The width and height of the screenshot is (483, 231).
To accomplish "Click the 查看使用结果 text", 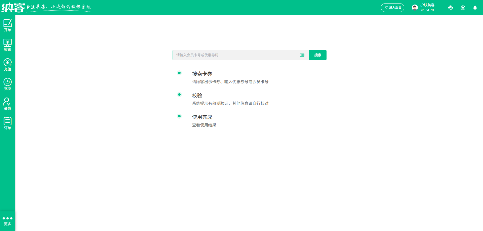I will (x=204, y=125).
